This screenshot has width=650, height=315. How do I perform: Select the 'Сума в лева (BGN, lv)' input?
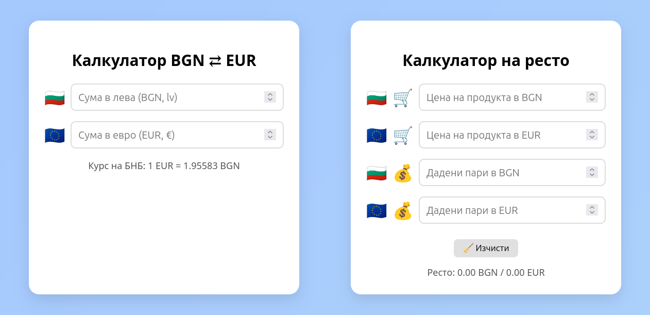point(170,97)
